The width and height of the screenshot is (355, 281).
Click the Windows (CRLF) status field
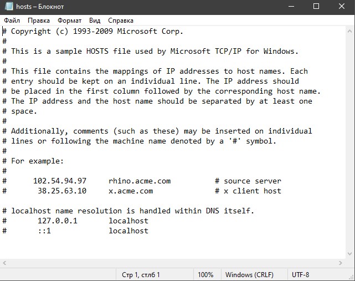pyautogui.click(x=249, y=275)
